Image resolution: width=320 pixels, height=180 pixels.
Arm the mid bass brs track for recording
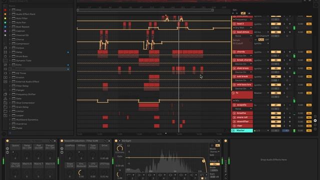(x=289, y=84)
